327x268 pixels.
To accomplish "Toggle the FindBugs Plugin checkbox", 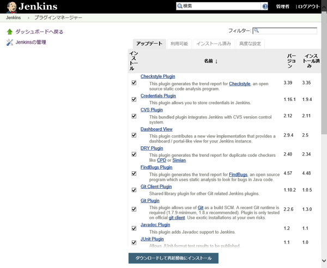I will click(x=134, y=174).
